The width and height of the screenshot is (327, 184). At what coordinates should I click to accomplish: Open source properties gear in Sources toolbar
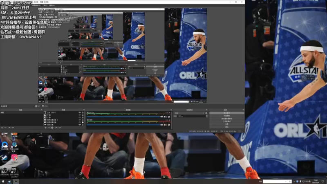52,128
